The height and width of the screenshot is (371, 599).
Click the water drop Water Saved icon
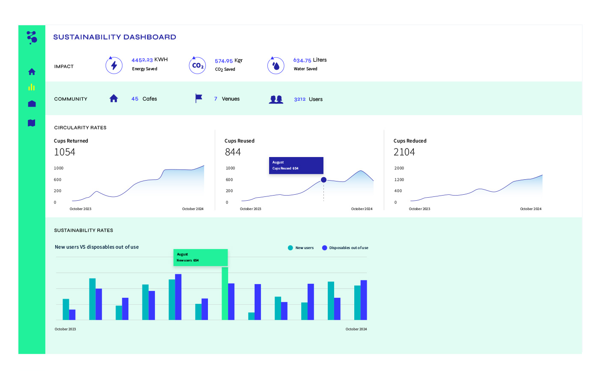pyautogui.click(x=276, y=65)
